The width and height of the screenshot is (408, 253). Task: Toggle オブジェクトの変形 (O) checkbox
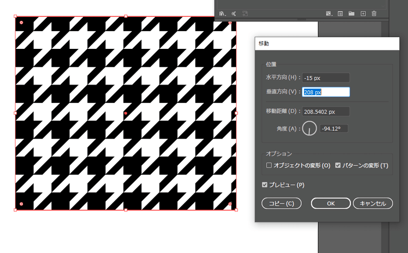point(269,165)
